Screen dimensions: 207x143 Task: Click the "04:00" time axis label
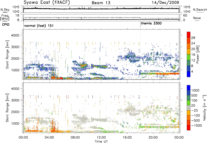(x=49, y=138)
